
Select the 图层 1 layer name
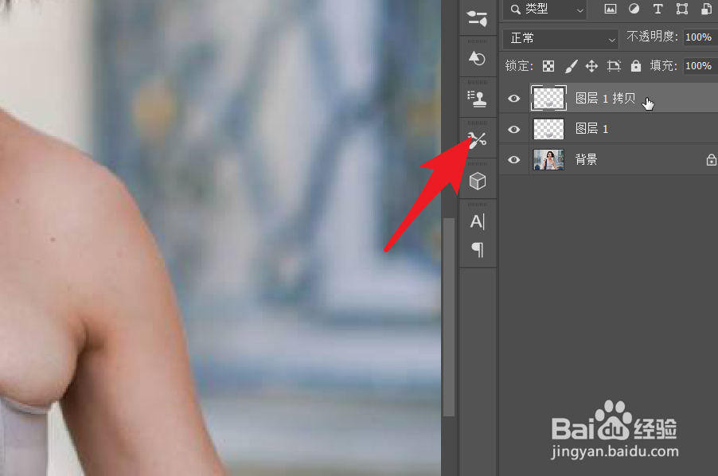[x=591, y=129]
